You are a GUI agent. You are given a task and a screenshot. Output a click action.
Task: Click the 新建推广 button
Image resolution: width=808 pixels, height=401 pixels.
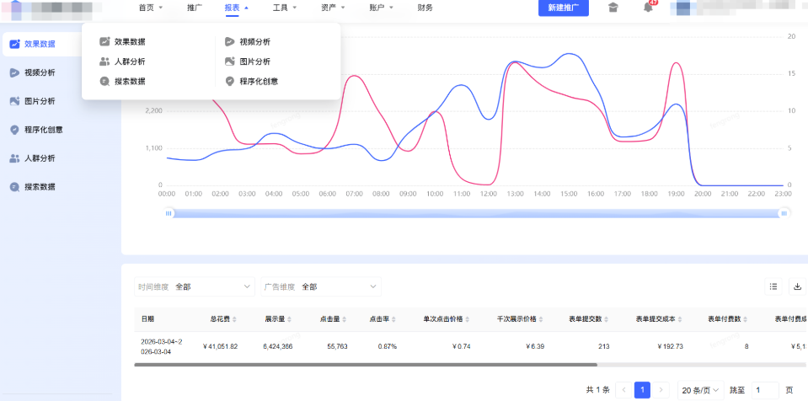pos(563,8)
